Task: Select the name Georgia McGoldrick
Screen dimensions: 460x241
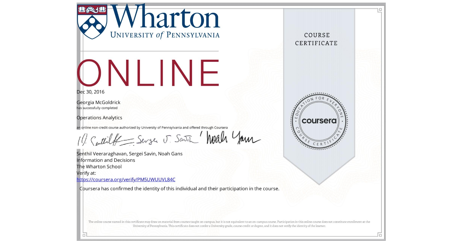Action: 98,102
